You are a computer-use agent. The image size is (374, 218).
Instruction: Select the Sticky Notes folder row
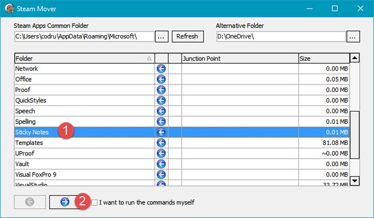tap(182, 132)
